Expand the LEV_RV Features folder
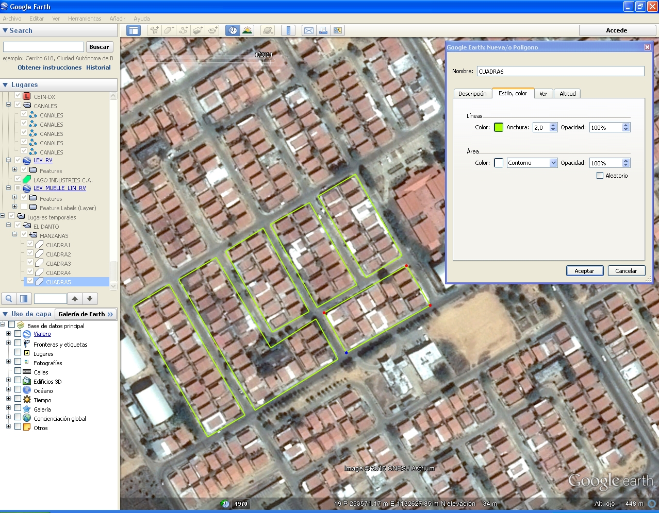The height and width of the screenshot is (513, 659). click(x=14, y=170)
